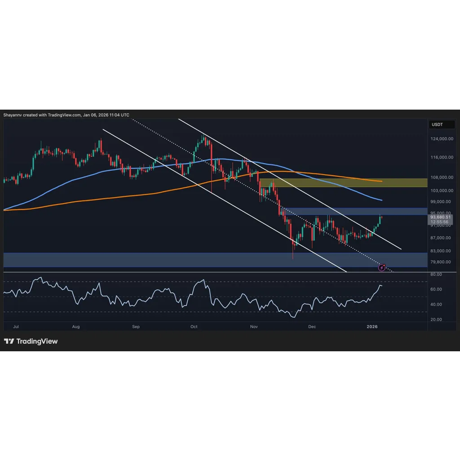Click the Shayannv TradingView.com attribution text
Image resolution: width=460 pixels, height=460 pixels.
click(x=66, y=115)
